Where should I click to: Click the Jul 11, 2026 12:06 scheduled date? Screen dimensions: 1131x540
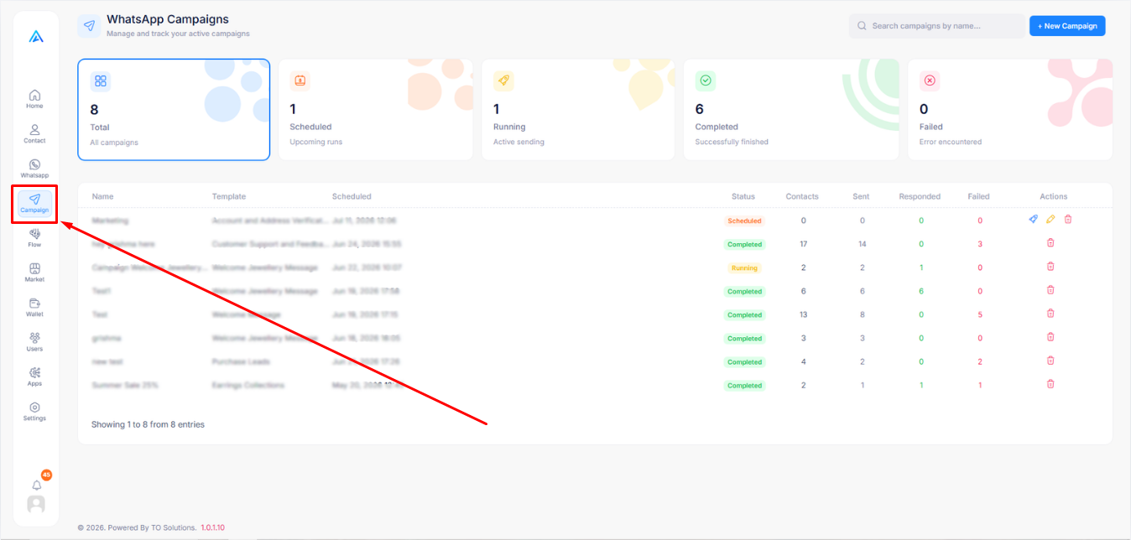tap(364, 221)
